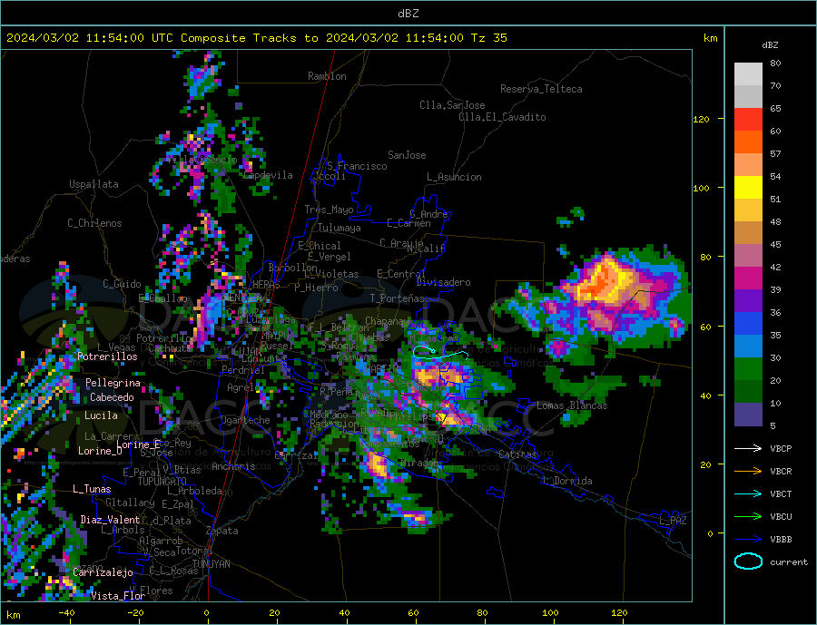Click the TUNUYAN map label

point(211,564)
